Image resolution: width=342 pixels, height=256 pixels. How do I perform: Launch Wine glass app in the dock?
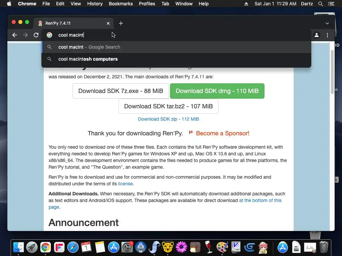tap(209, 247)
